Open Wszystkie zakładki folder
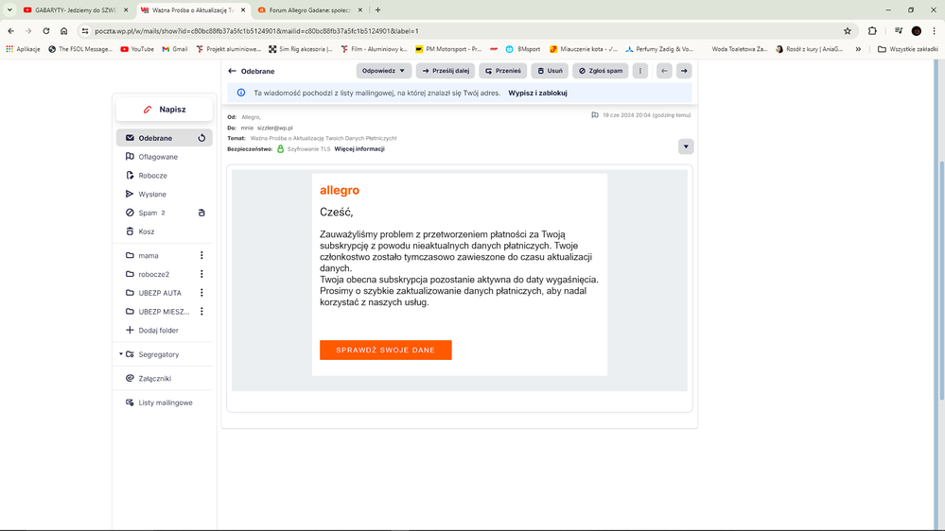 [907, 49]
